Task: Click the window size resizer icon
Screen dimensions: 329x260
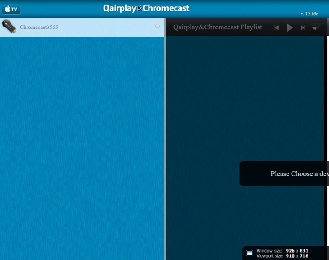Action: tap(249, 253)
